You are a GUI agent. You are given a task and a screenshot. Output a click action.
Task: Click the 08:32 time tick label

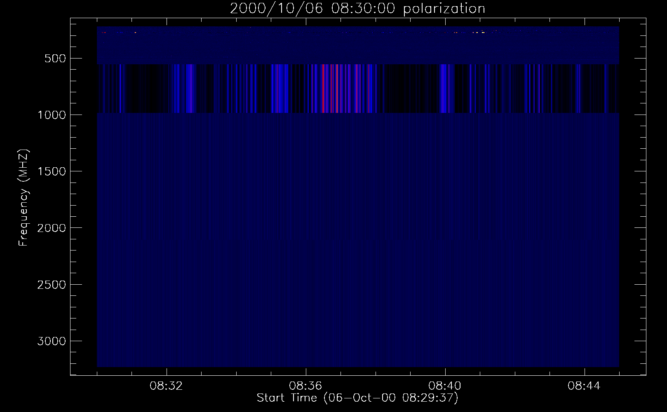167,386
